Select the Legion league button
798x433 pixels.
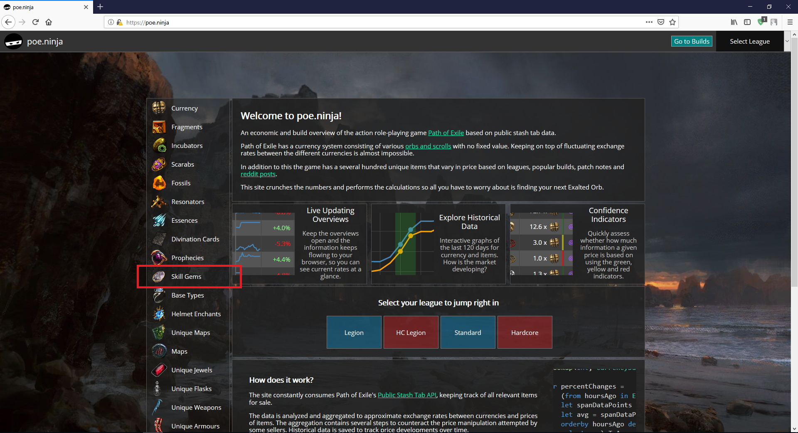pyautogui.click(x=354, y=332)
